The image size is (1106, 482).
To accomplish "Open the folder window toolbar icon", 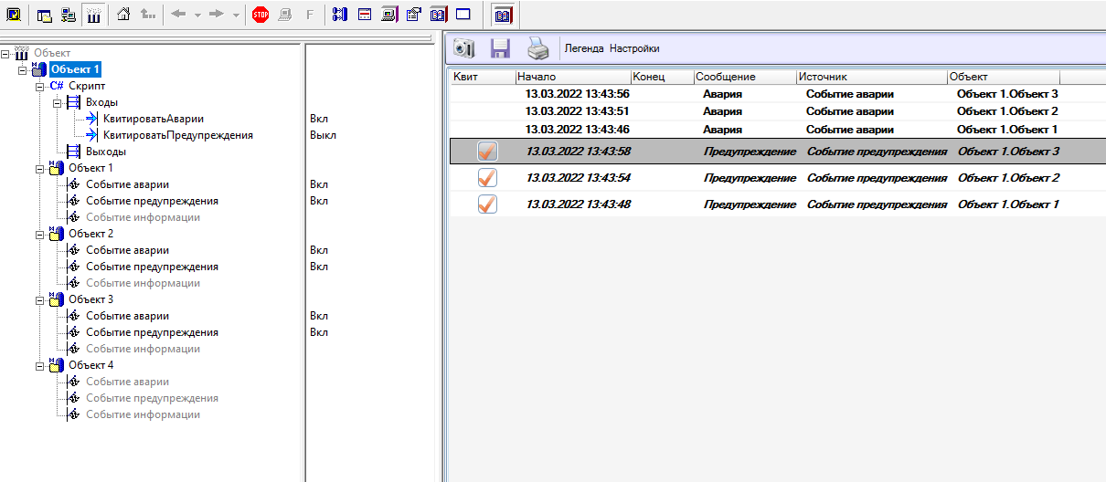I will point(44,15).
